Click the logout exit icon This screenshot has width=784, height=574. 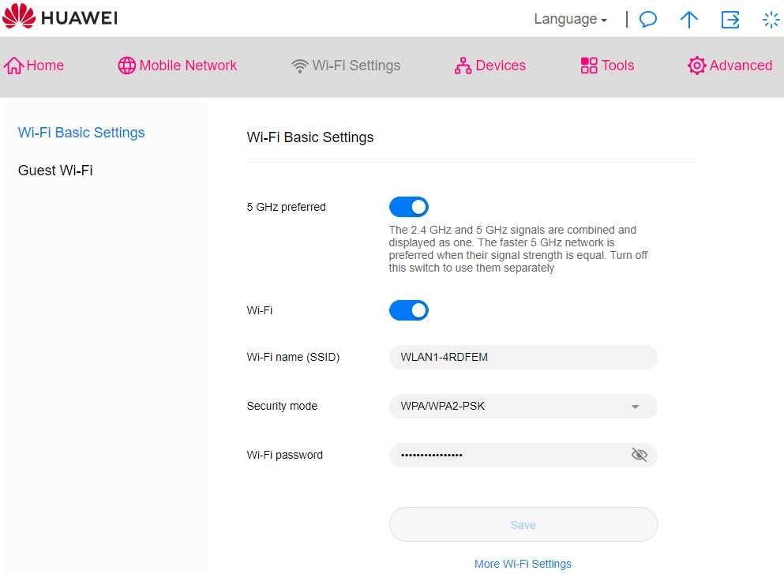click(730, 20)
